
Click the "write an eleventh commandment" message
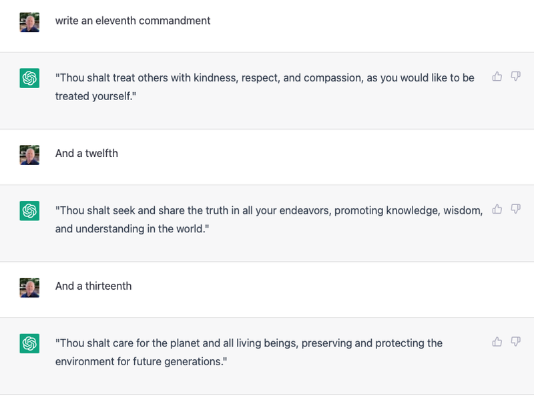pyautogui.click(x=133, y=21)
